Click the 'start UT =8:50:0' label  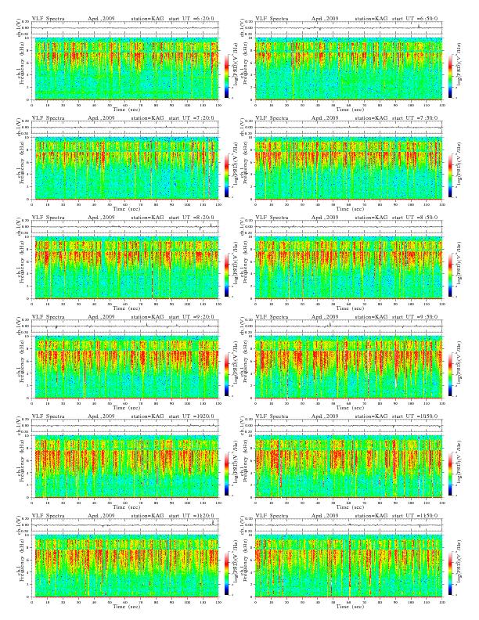(416, 218)
